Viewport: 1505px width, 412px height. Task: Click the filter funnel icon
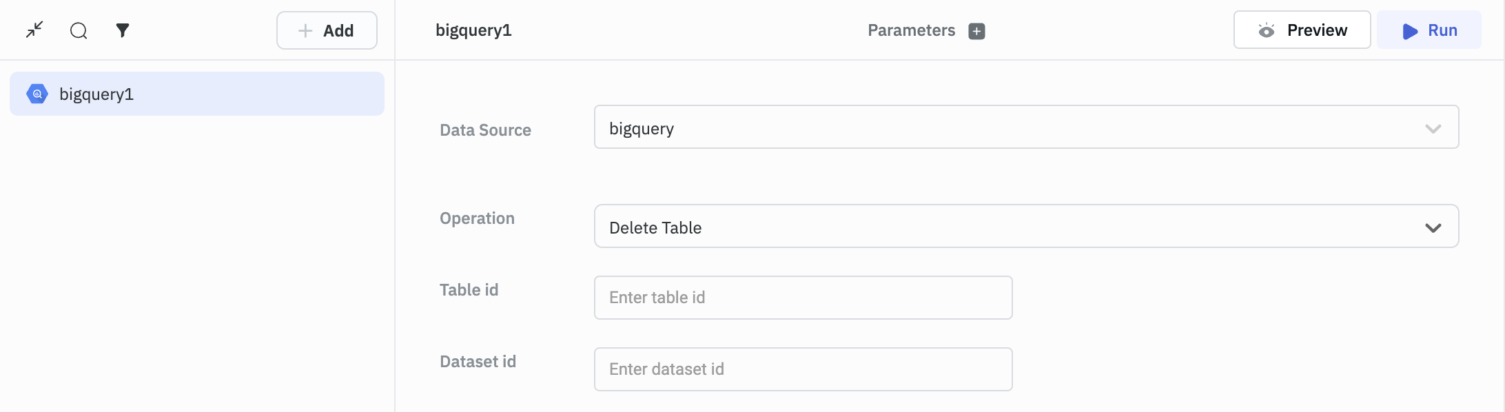(x=123, y=30)
